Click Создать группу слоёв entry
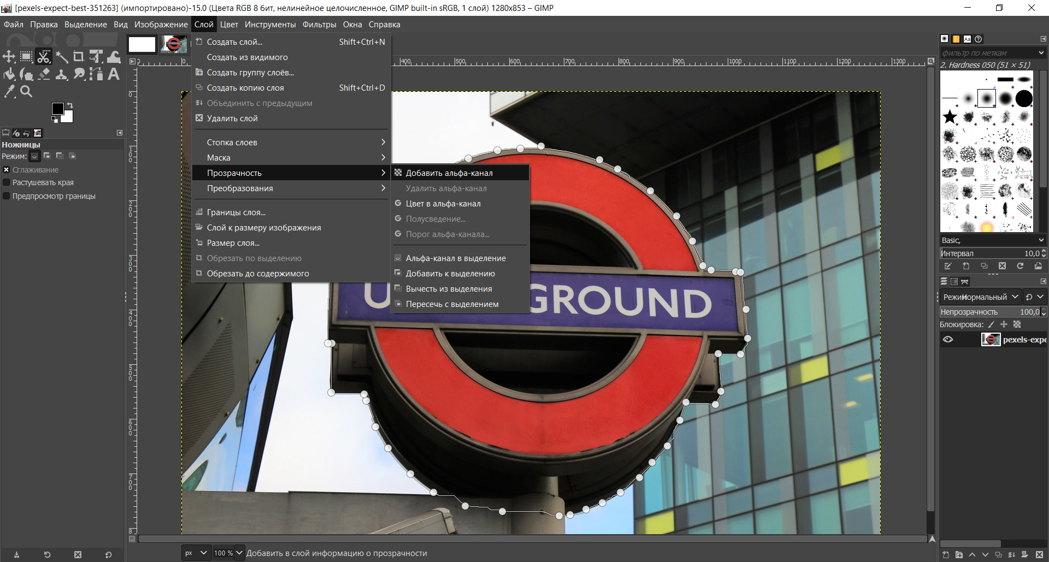Viewport: 1049px width, 562px height. 291,73
